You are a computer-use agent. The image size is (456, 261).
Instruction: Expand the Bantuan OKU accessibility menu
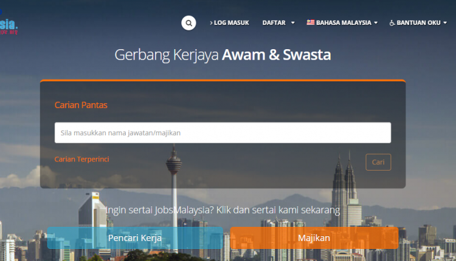pyautogui.click(x=418, y=22)
